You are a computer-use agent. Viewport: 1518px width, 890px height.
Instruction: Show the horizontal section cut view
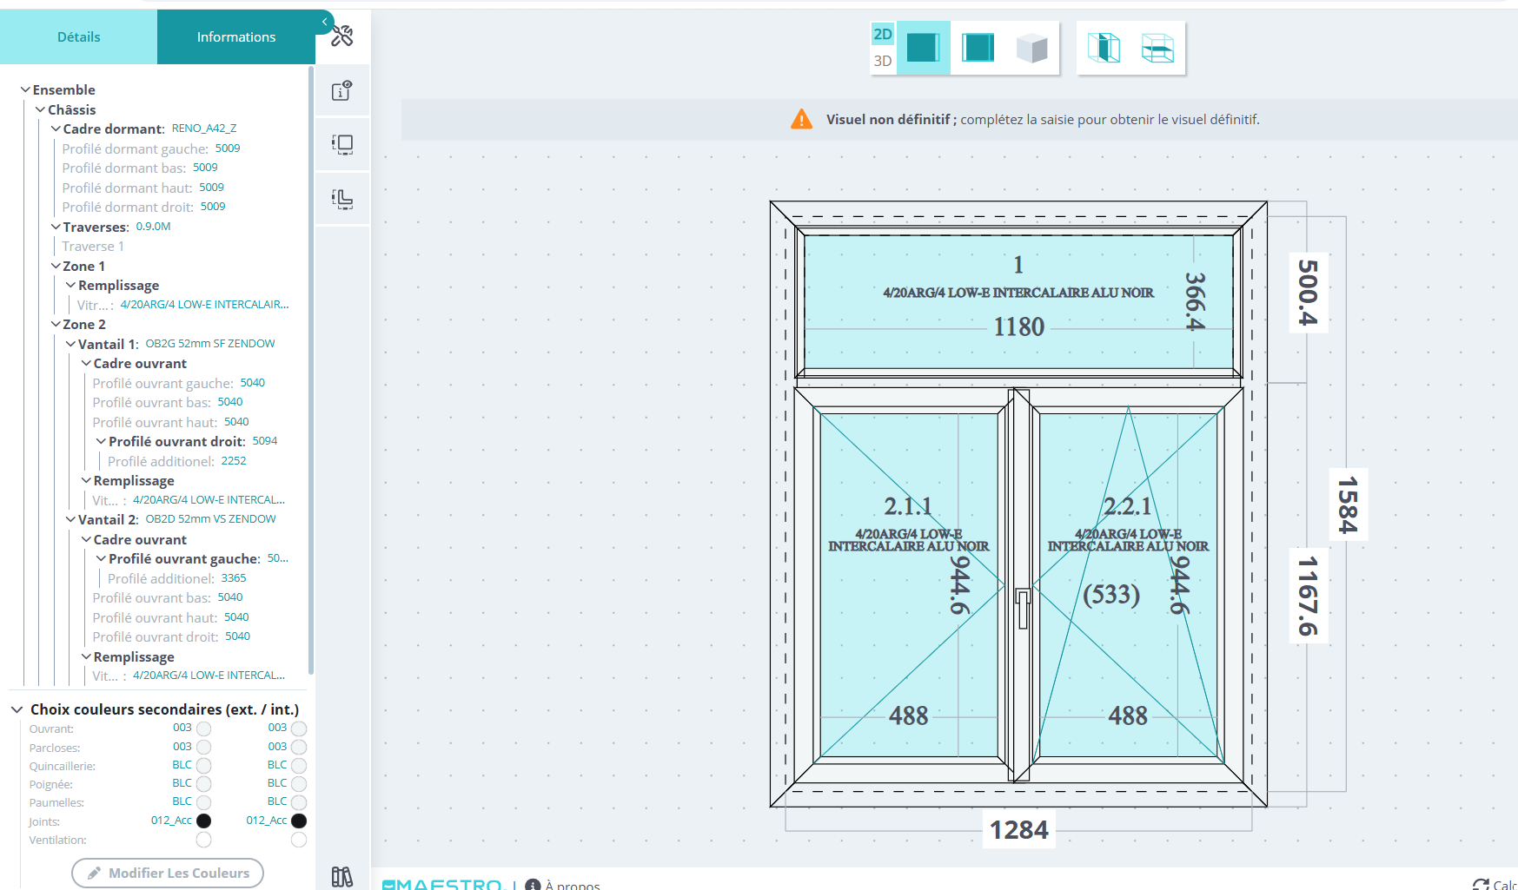(1157, 48)
